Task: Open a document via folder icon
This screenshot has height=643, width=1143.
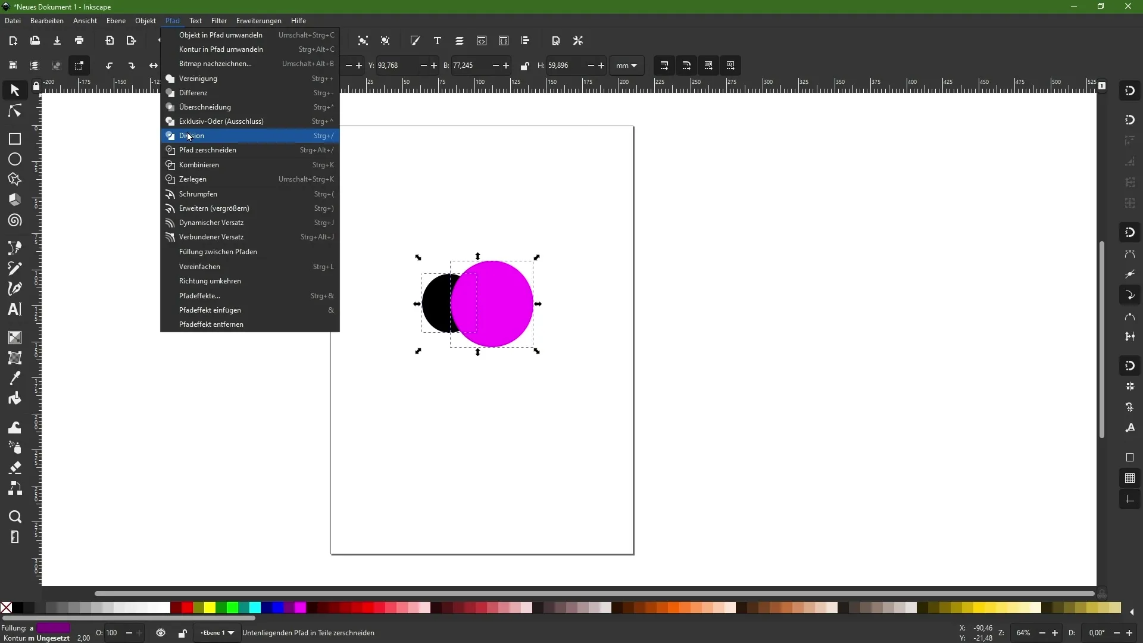Action: pos(35,41)
